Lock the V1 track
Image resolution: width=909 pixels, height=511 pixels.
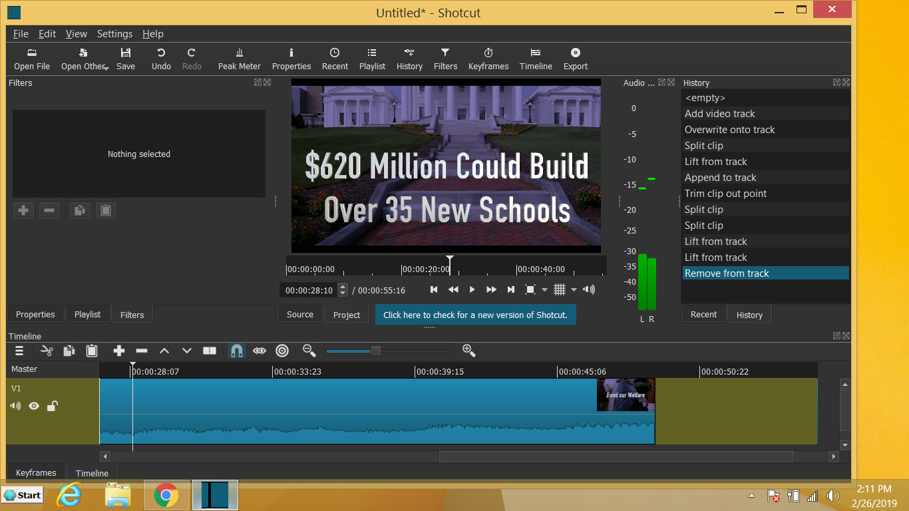tap(52, 406)
